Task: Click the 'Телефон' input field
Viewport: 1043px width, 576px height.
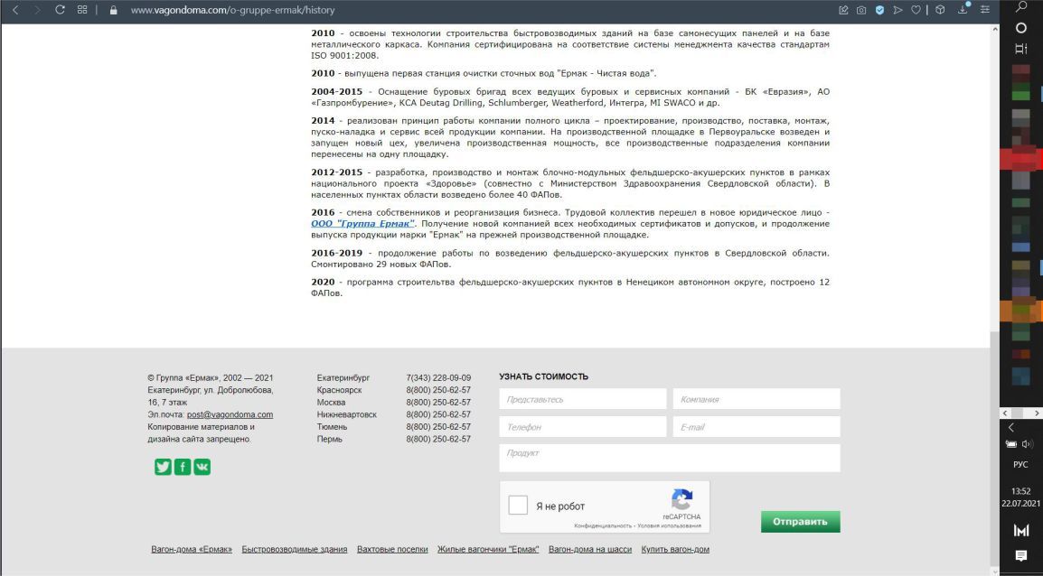Action: pyautogui.click(x=583, y=426)
